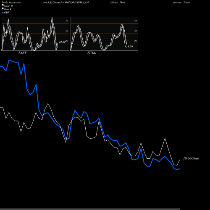The image size is (210, 210).
Task: Click the 80 level label in FULL chart
Action: [136, 21]
